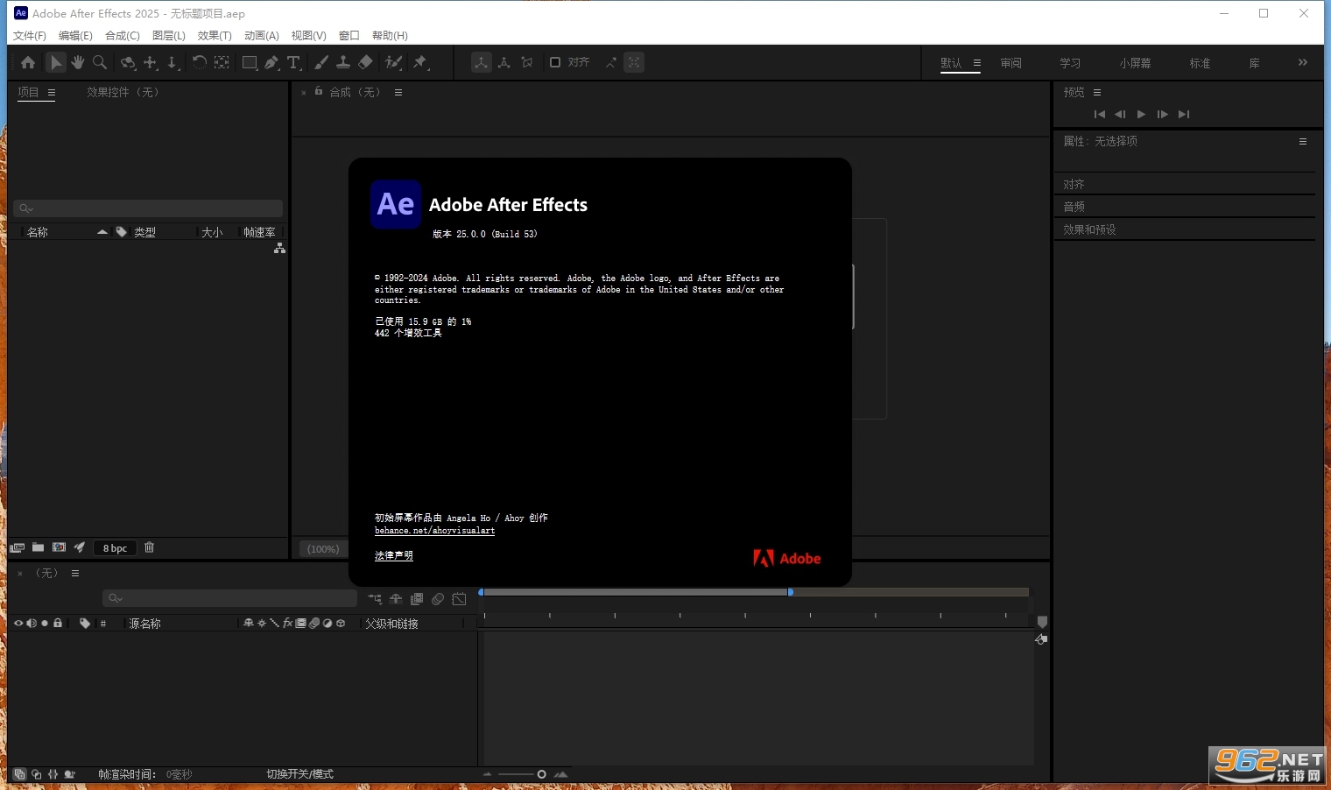Sort project items by 名称 column
Screen dimensions: 1331x790
tap(38, 232)
